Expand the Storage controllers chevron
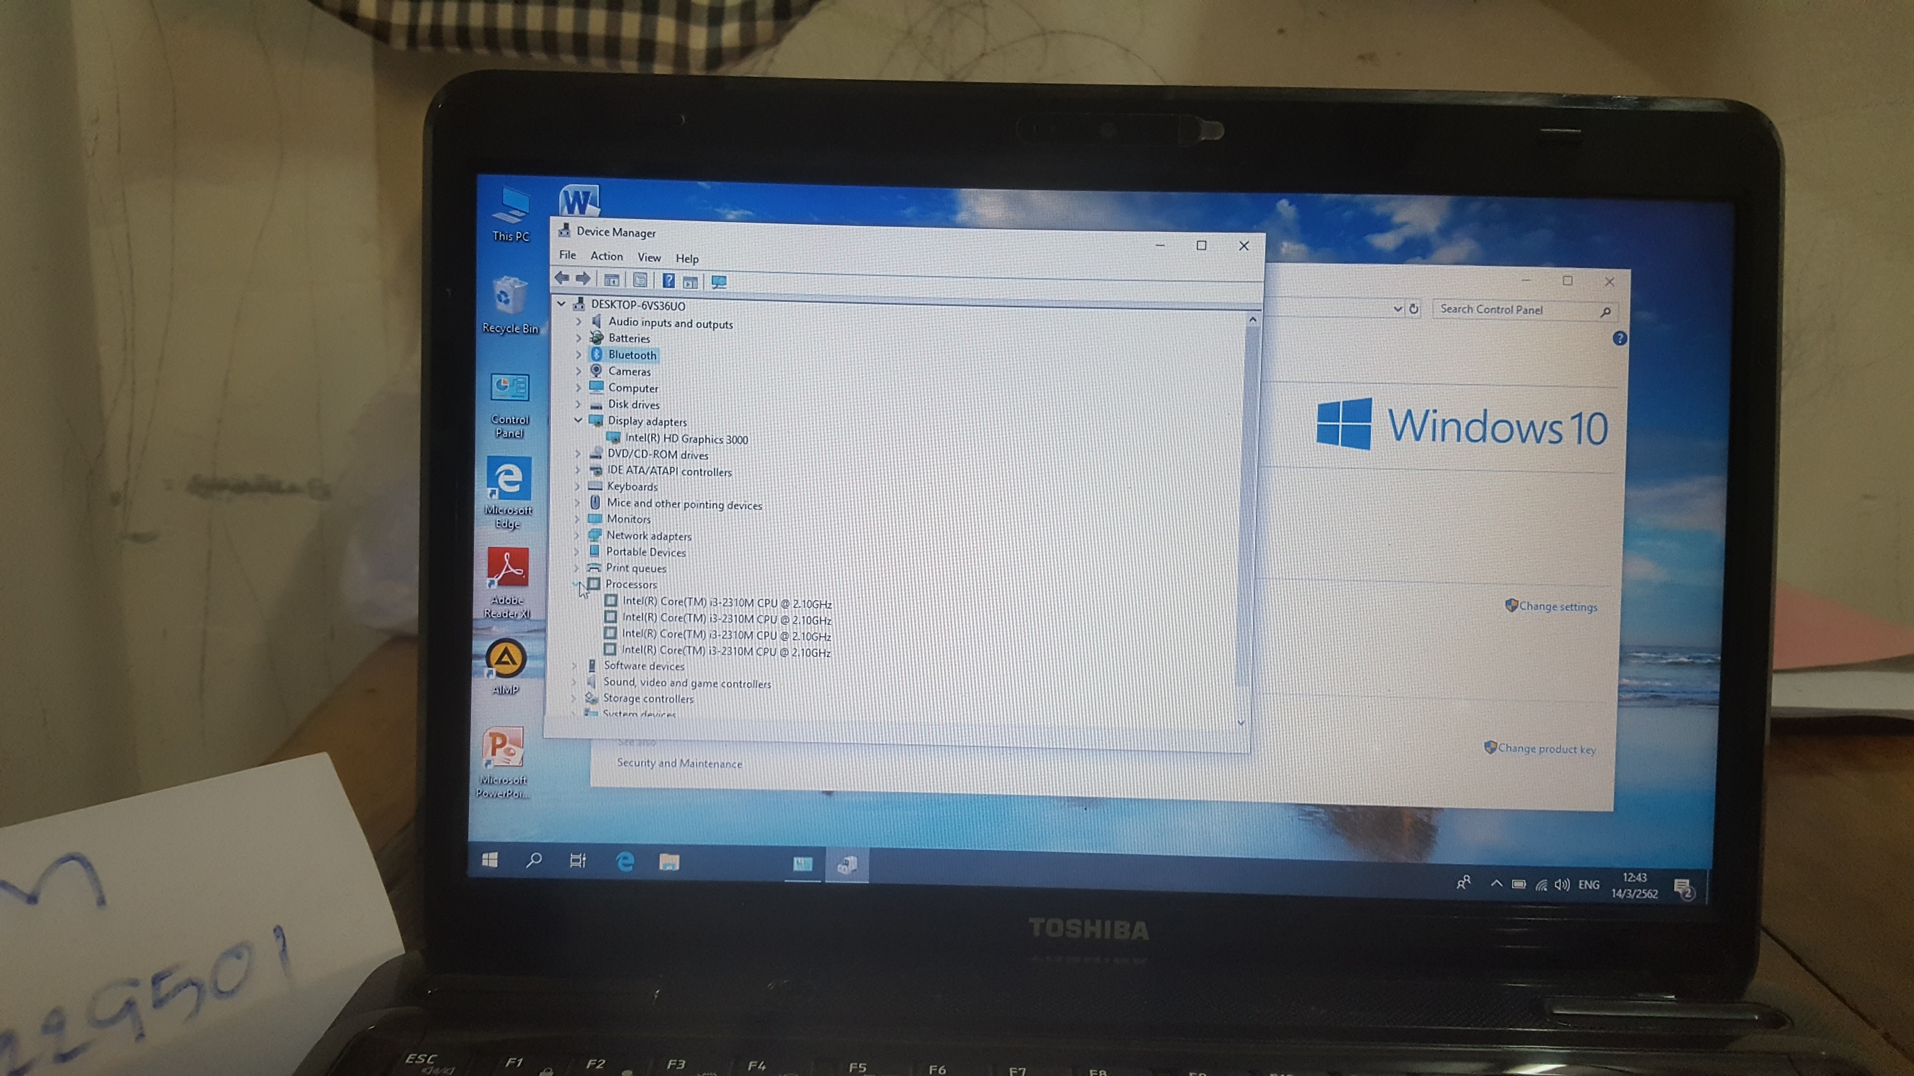1914x1076 pixels. click(573, 698)
